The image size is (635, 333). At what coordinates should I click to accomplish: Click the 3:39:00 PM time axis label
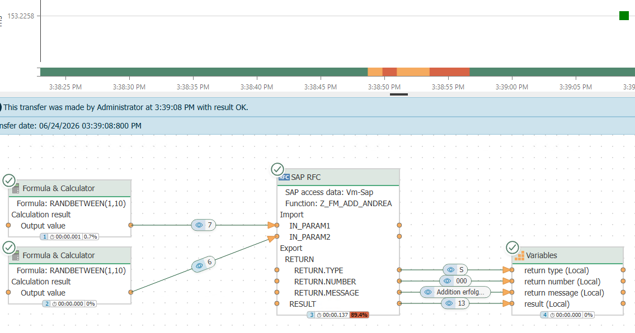pos(512,87)
